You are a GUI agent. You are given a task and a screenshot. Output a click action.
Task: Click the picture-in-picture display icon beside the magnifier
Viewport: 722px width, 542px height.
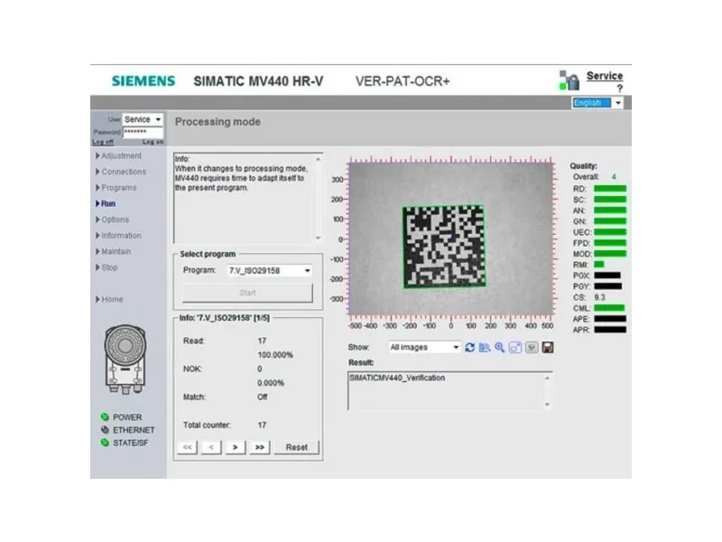click(515, 348)
